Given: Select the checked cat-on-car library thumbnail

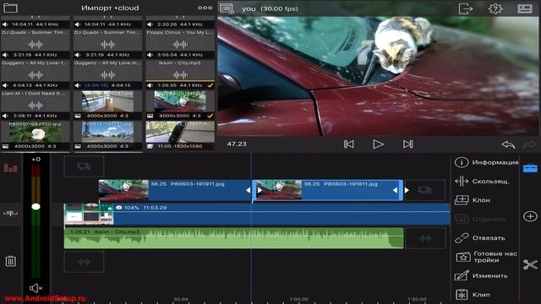Looking at the screenshot, I should 180,105.
